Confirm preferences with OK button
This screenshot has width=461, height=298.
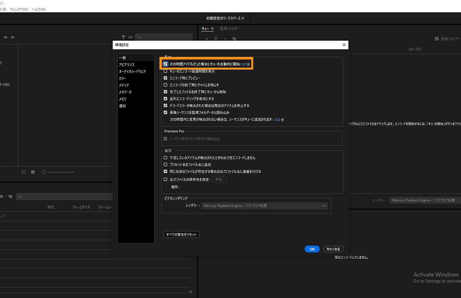tap(312, 249)
